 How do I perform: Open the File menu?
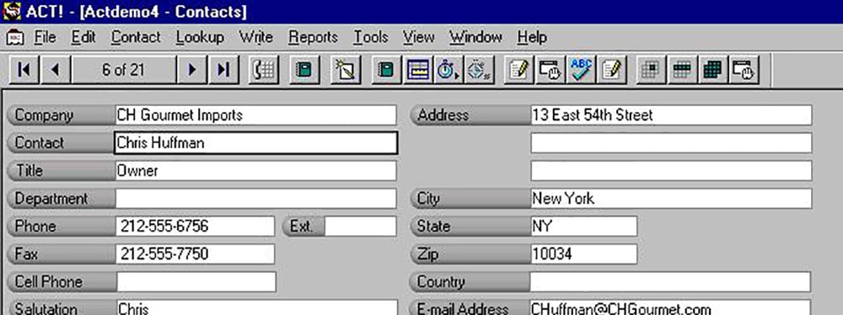[x=46, y=37]
